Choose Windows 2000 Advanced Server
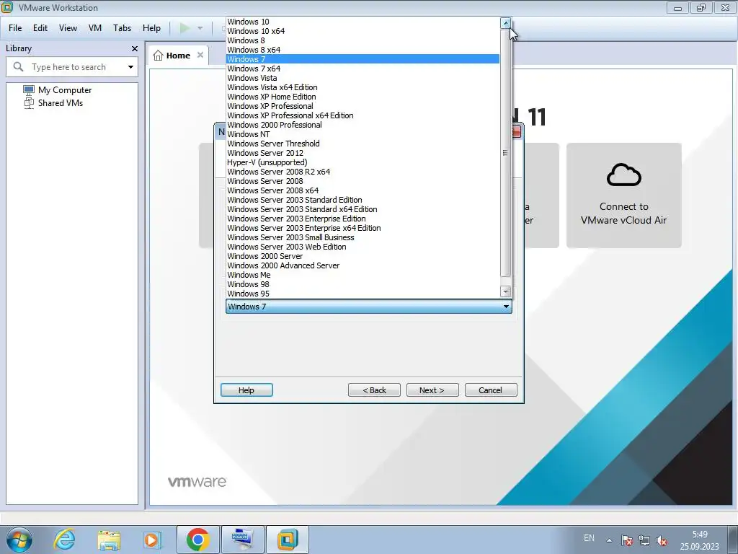This screenshot has height=554, width=738. click(363, 265)
